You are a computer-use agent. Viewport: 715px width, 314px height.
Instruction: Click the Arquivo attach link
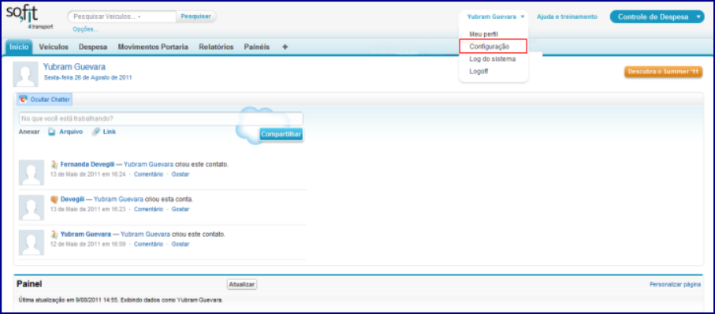[x=71, y=132]
